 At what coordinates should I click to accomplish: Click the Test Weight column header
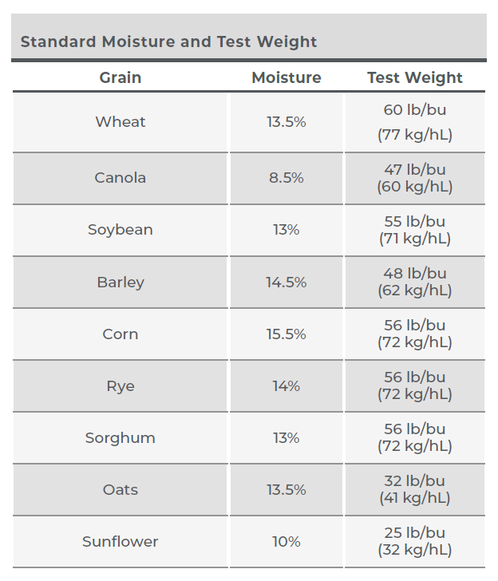pyautogui.click(x=415, y=78)
